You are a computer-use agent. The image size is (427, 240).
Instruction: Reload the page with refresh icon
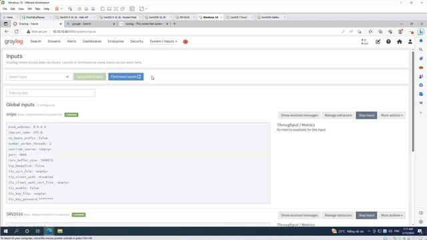click(17, 31)
